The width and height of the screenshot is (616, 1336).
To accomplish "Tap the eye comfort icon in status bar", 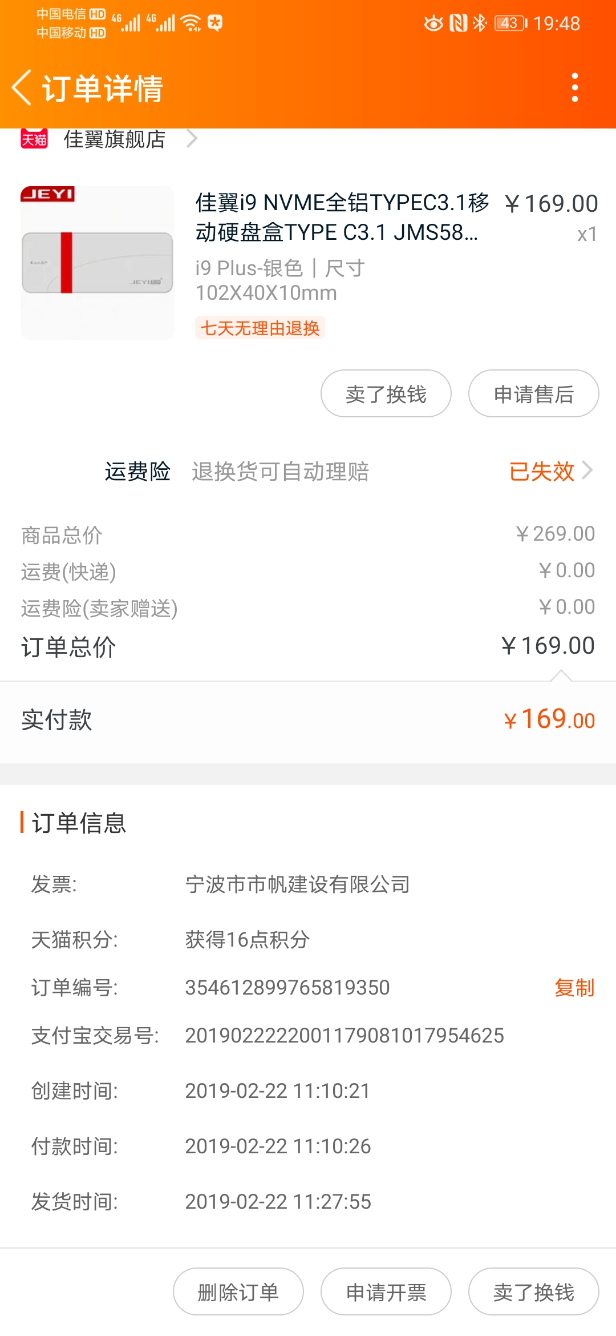I will 433,23.
